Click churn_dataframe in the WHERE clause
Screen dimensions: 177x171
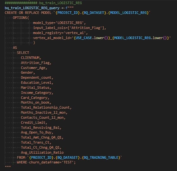[44, 162]
